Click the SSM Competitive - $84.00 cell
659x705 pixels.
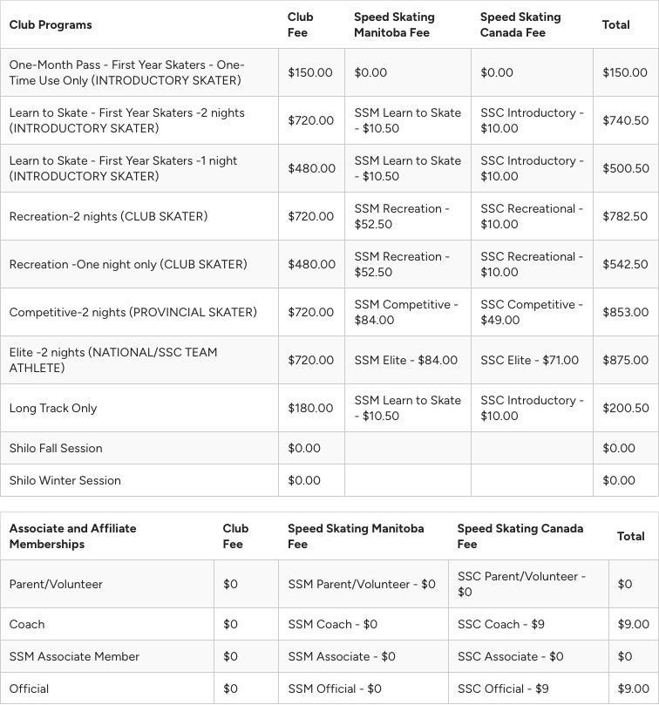point(406,312)
